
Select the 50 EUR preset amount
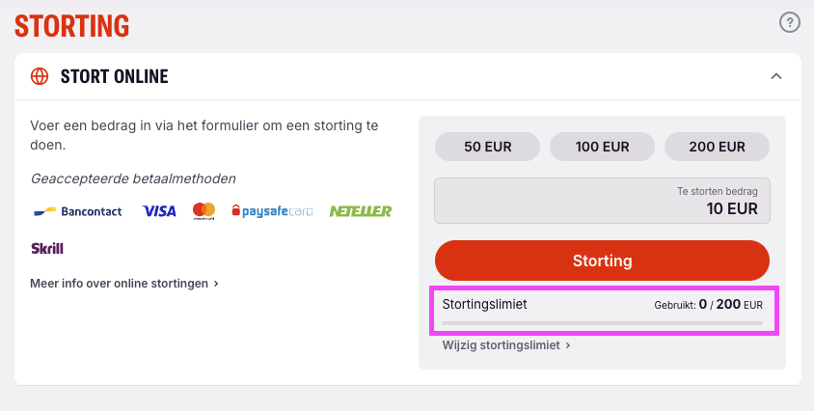[487, 147]
